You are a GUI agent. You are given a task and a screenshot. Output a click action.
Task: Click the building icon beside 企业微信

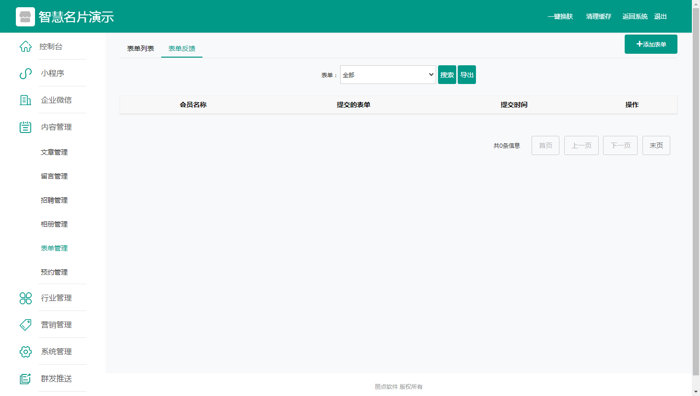tap(25, 100)
